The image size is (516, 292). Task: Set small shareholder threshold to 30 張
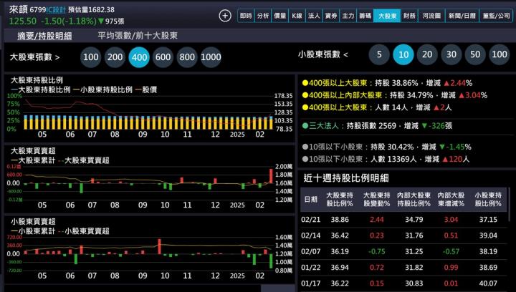(x=451, y=54)
